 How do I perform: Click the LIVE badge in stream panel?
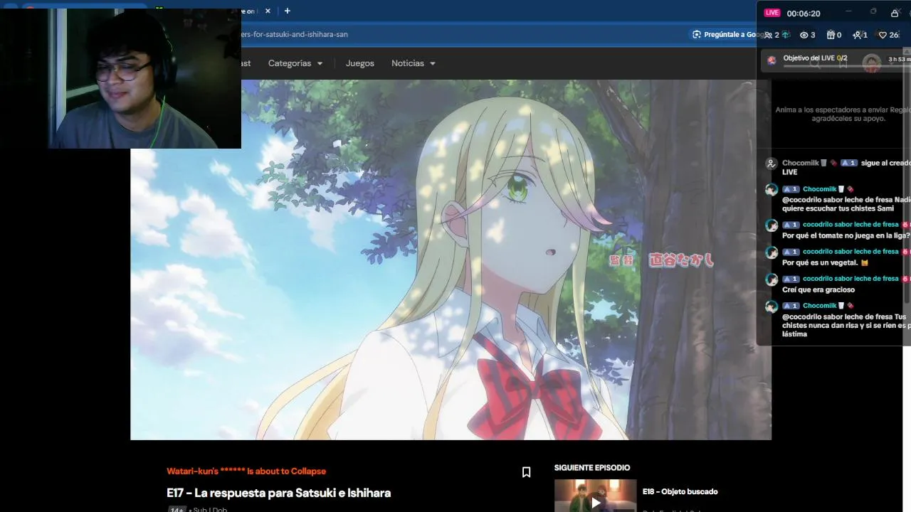772,13
